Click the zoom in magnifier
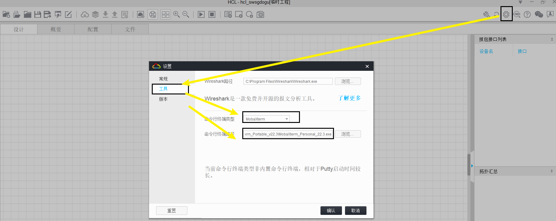 (x=177, y=14)
